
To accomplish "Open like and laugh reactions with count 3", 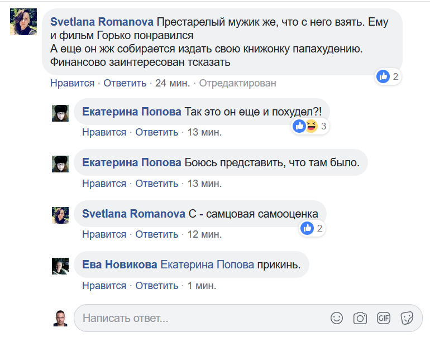I will (x=309, y=126).
